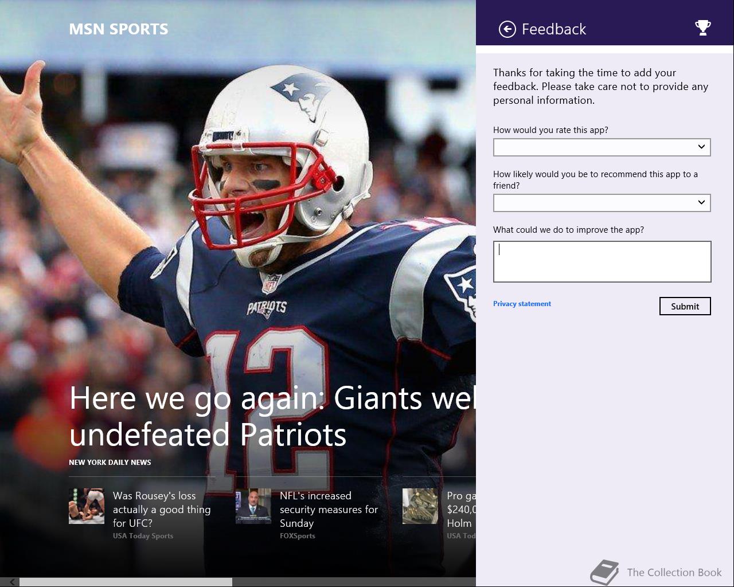The height and width of the screenshot is (587, 734).
Task: Go back using the Feedback arrow icon
Action: pyautogui.click(x=507, y=29)
